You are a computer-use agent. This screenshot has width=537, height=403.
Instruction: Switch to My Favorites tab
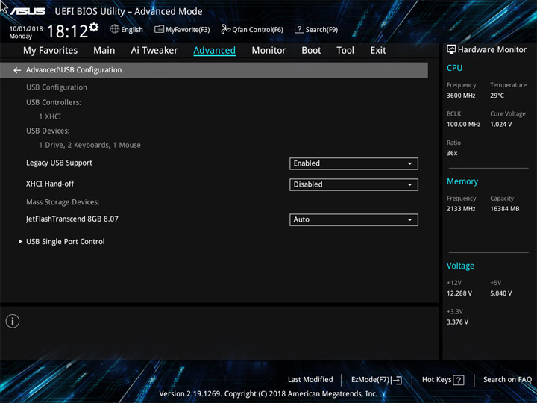51,51
